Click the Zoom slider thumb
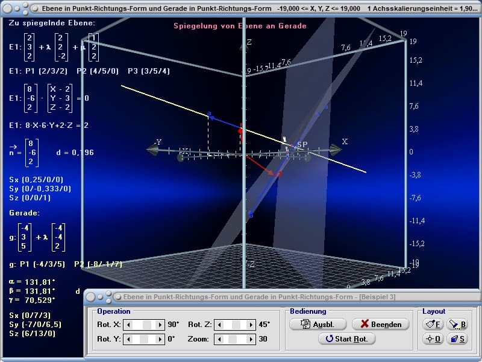Image resolution: width=482 pixels, height=362 pixels. tap(233, 339)
